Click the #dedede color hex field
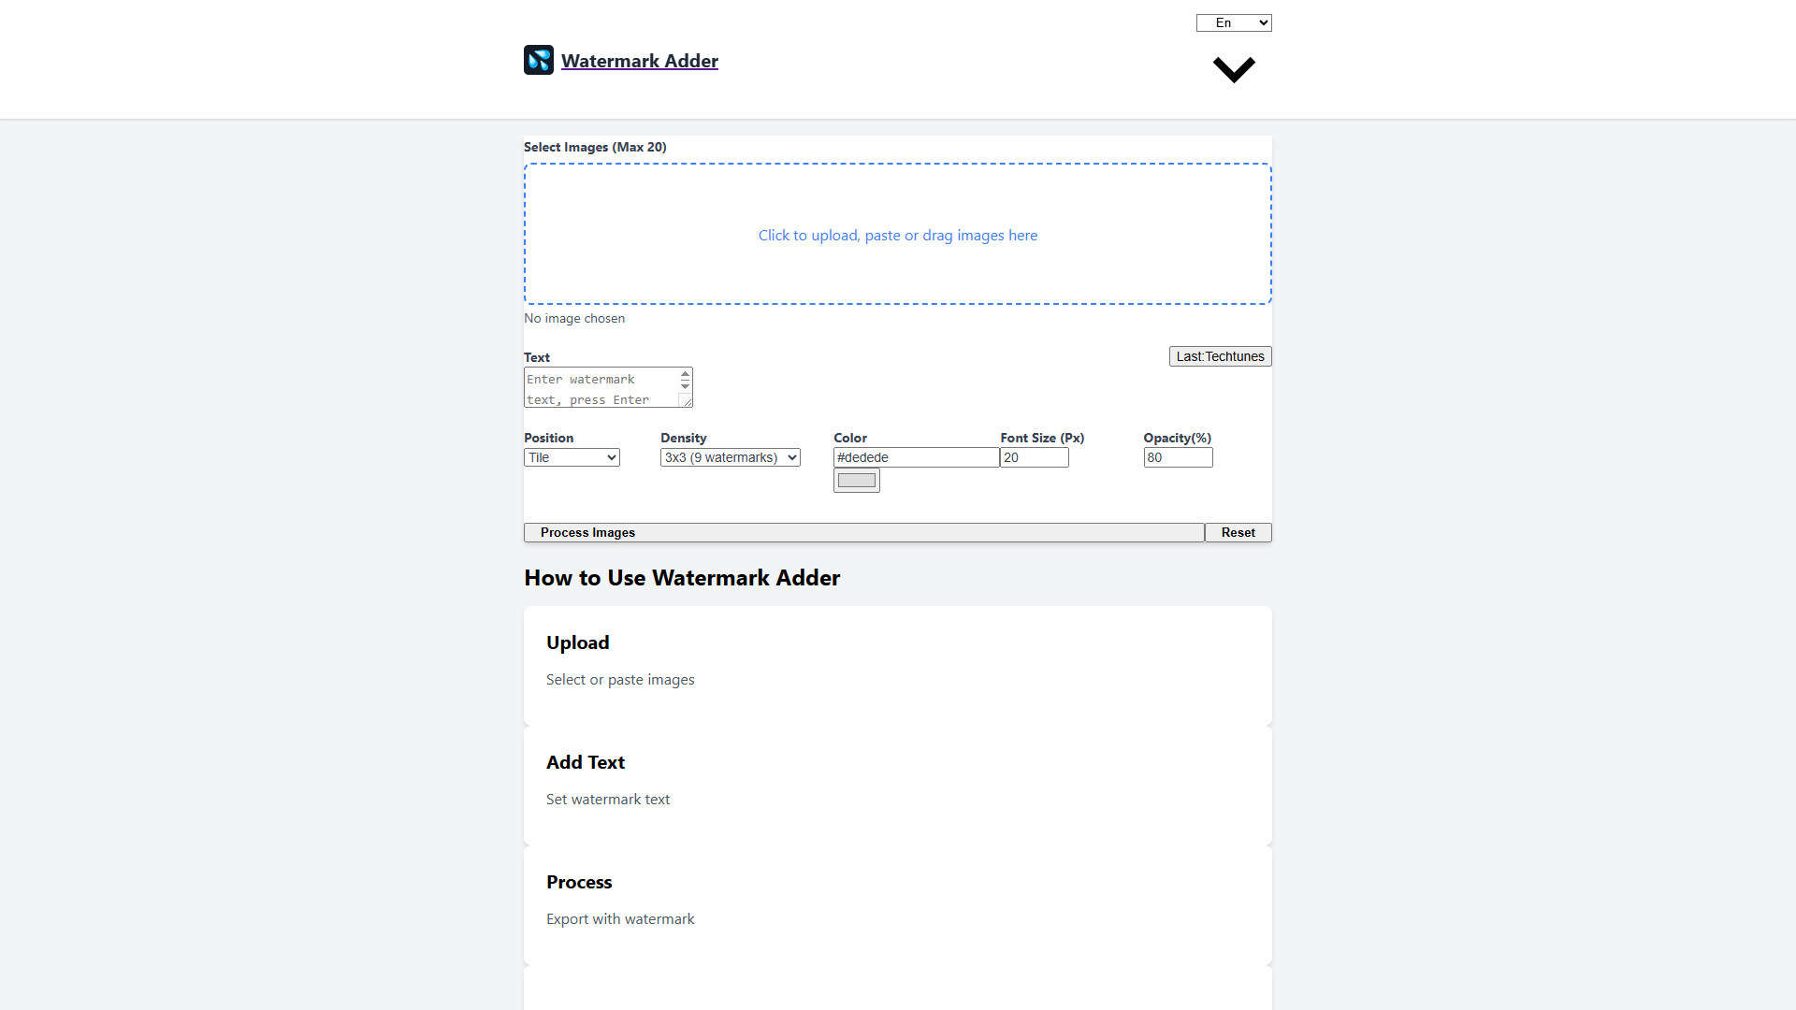 [x=915, y=457]
